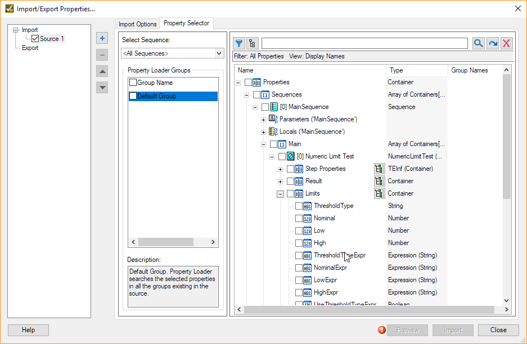Click the Close button

pyautogui.click(x=498, y=330)
